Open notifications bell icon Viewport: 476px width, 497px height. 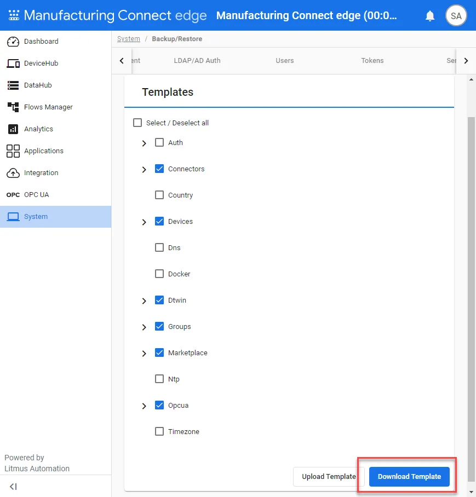pyautogui.click(x=429, y=16)
